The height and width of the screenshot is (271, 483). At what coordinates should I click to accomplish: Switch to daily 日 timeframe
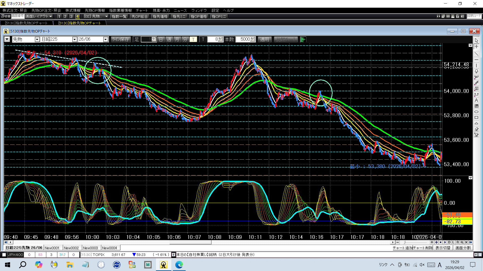(x=161, y=39)
